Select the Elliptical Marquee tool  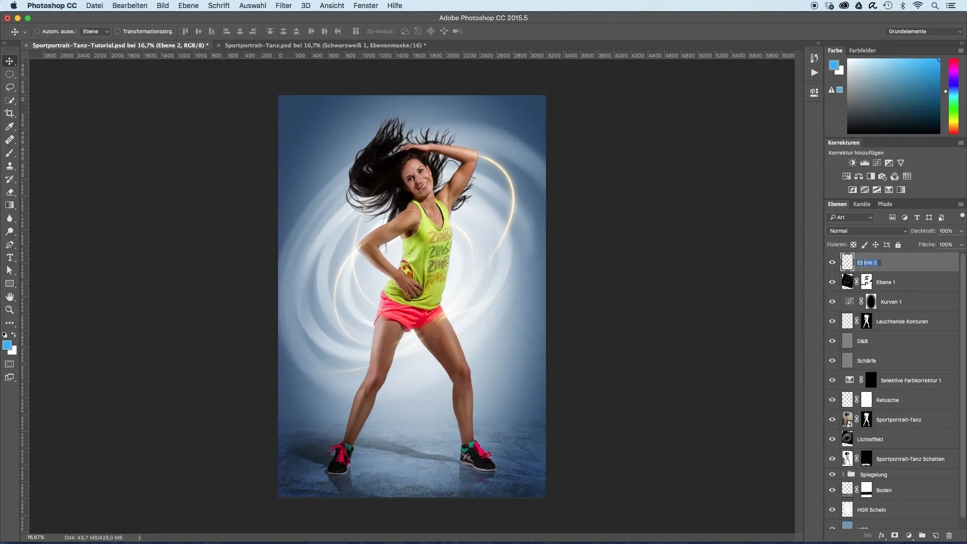[10, 74]
